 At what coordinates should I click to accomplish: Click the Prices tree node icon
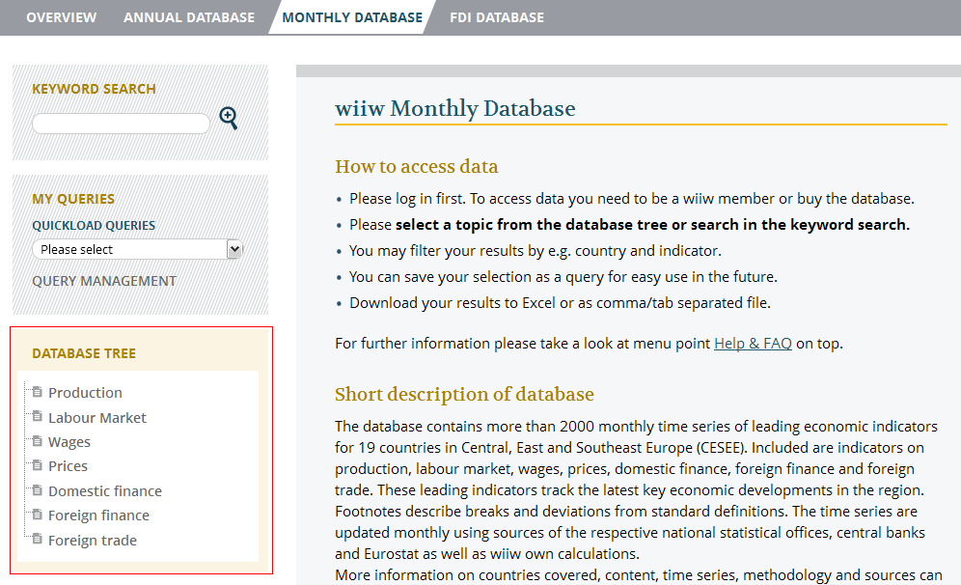click(38, 465)
